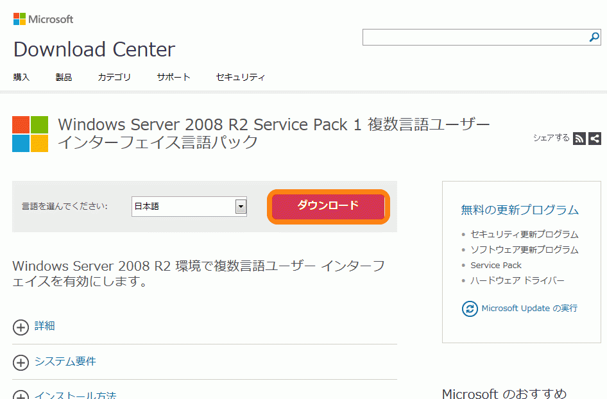Click the 言語を選んでください label
The image size is (607, 399).
tap(65, 207)
